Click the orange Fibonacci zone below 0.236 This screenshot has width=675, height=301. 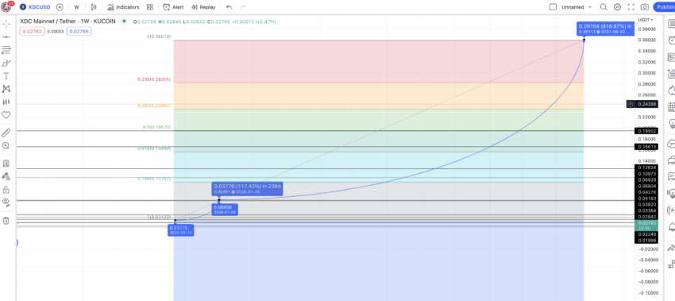[x=379, y=95]
